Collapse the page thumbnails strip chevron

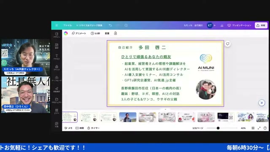165,109
